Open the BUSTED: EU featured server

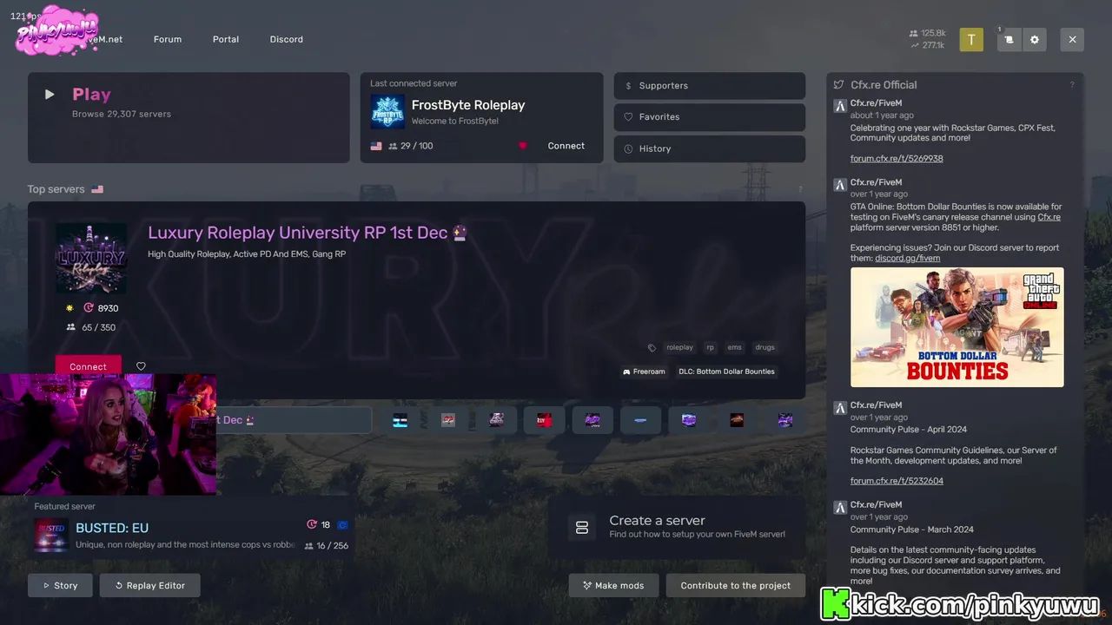[x=191, y=528]
